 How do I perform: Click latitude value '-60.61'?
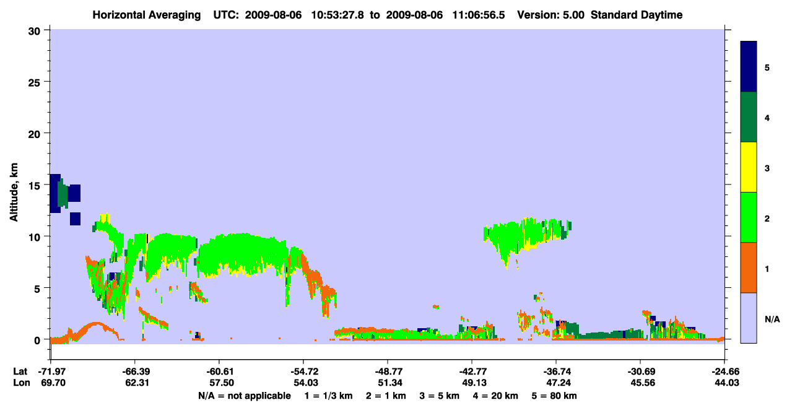pyautogui.click(x=219, y=372)
